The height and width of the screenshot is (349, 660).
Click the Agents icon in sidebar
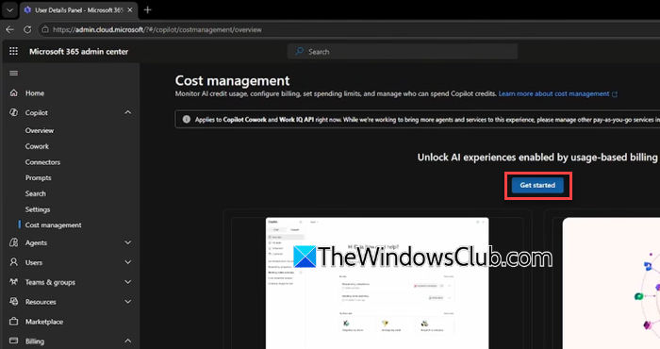point(13,242)
